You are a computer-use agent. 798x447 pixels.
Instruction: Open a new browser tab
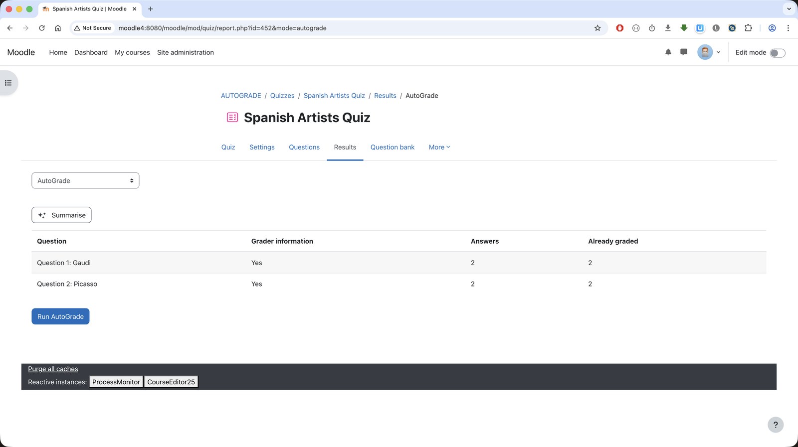(x=150, y=8)
